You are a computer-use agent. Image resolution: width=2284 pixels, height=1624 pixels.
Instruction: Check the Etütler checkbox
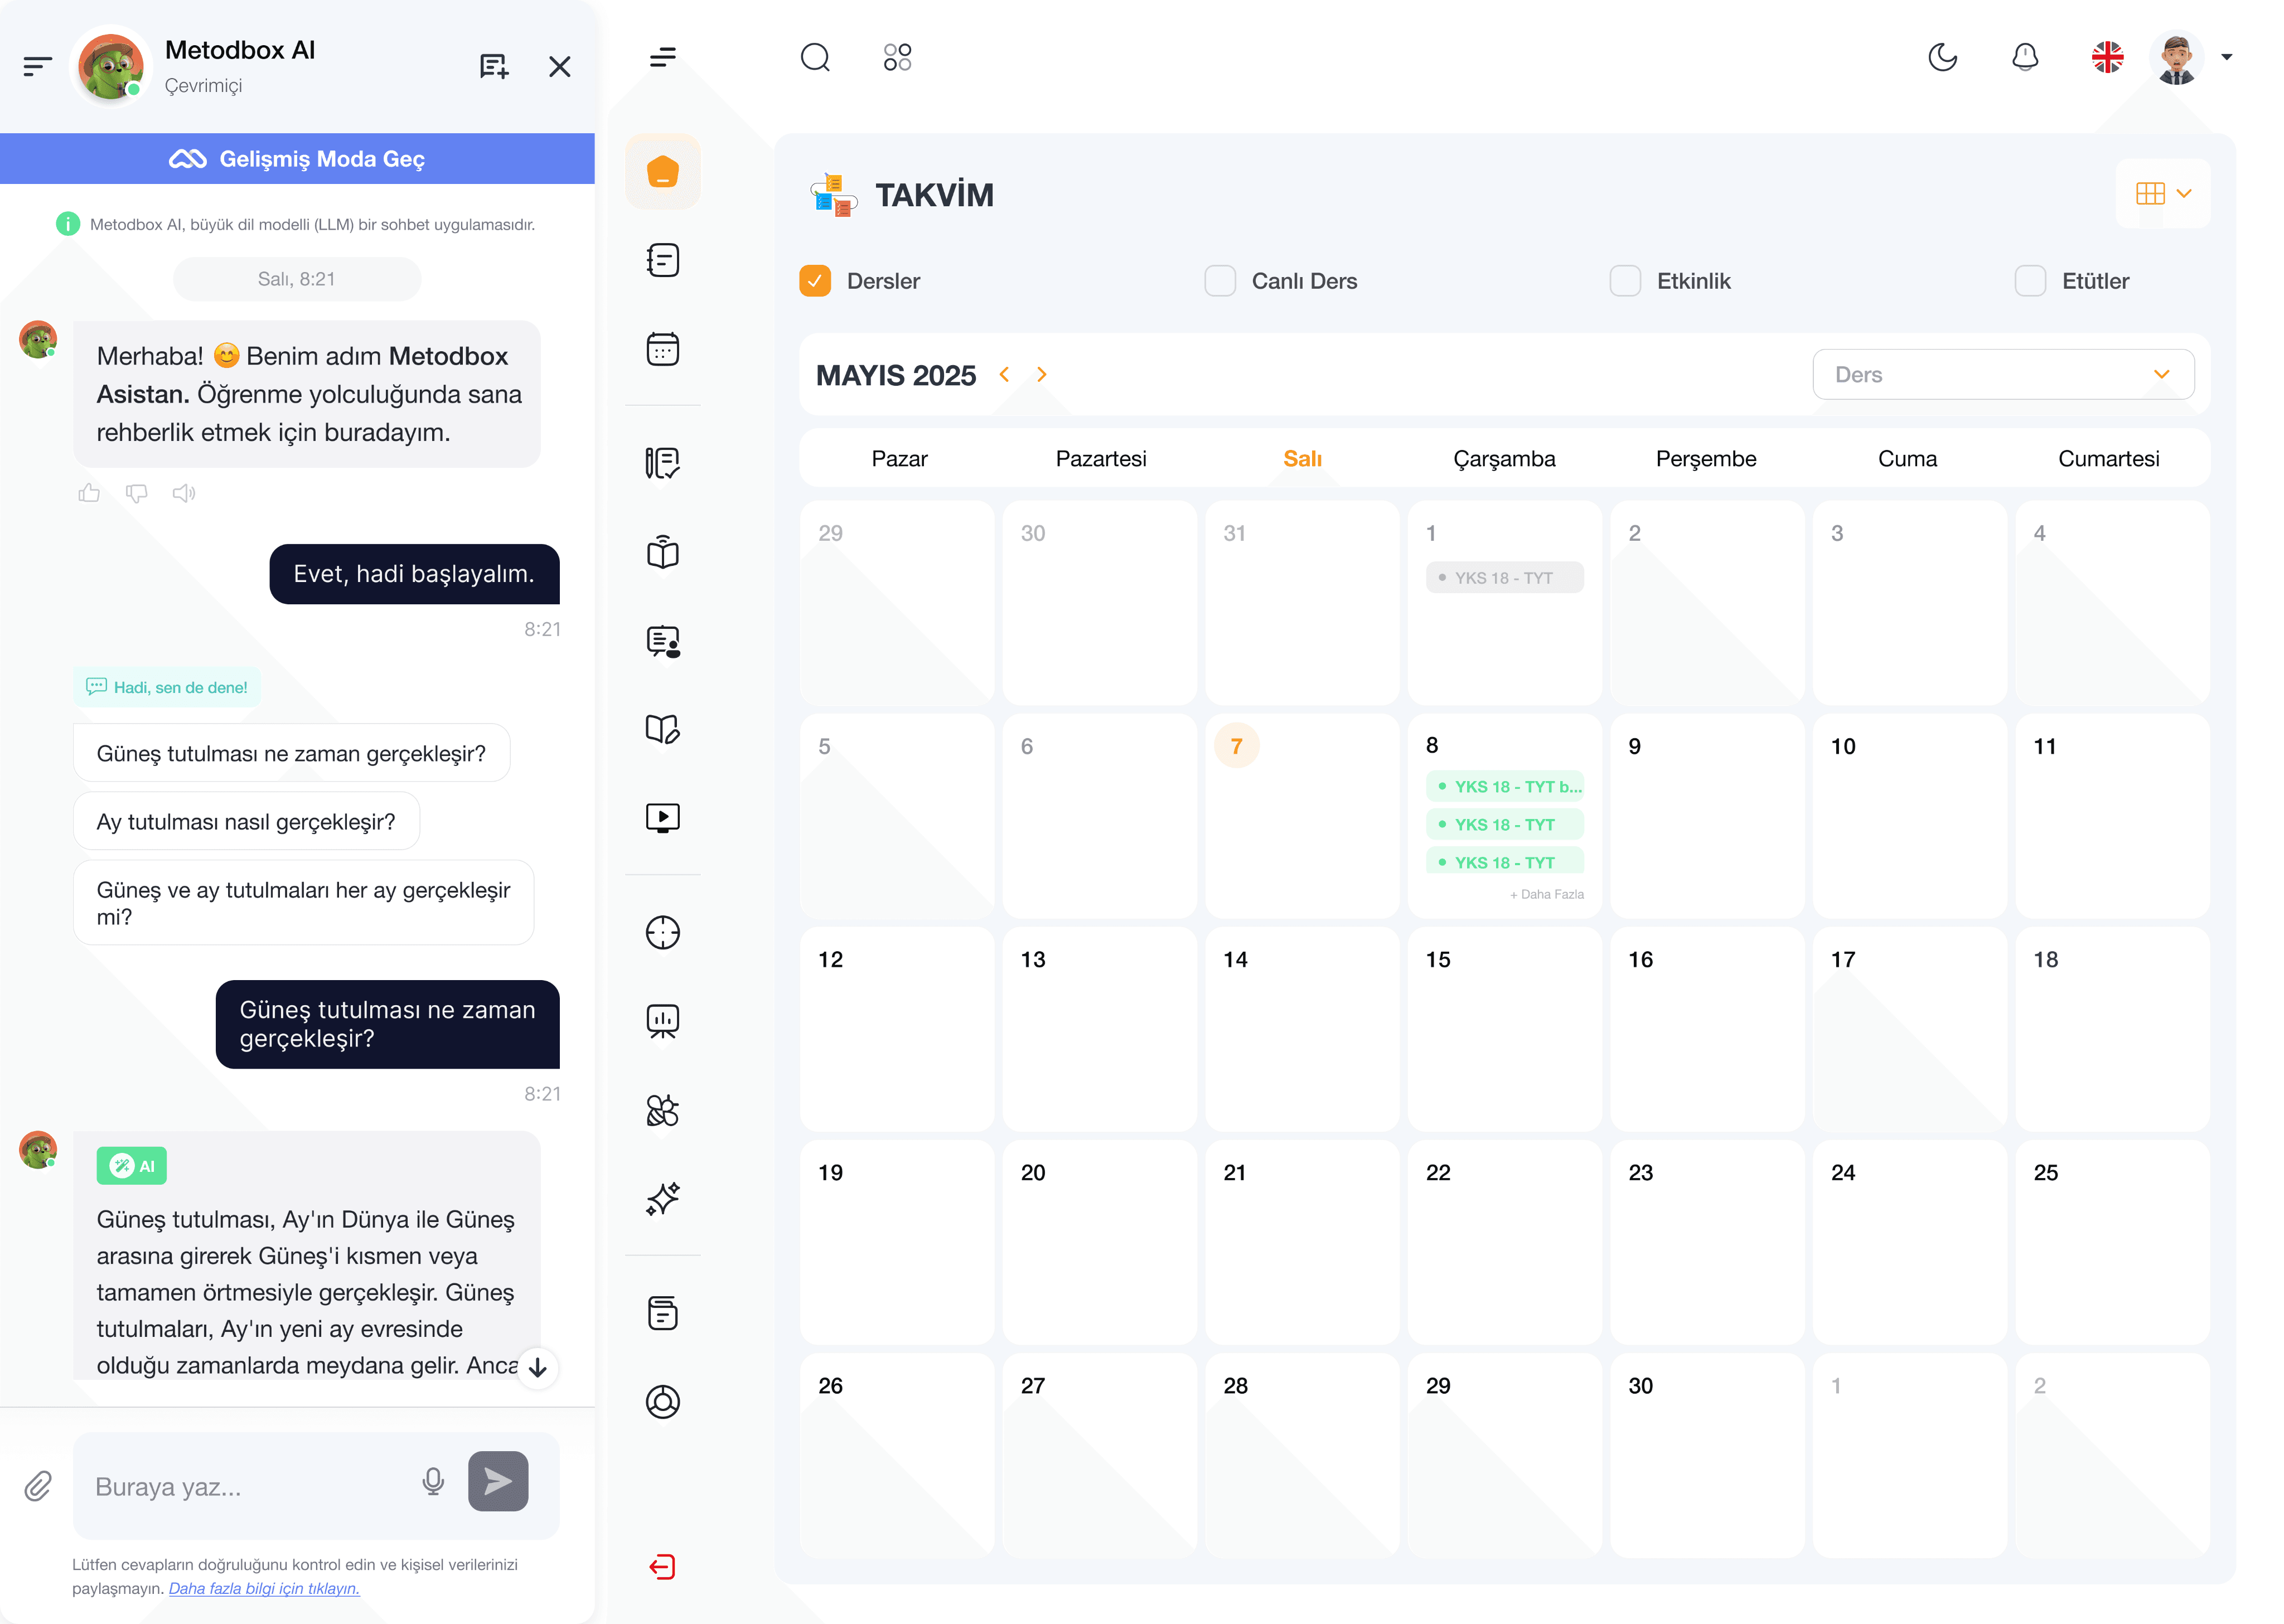pyautogui.click(x=2029, y=281)
